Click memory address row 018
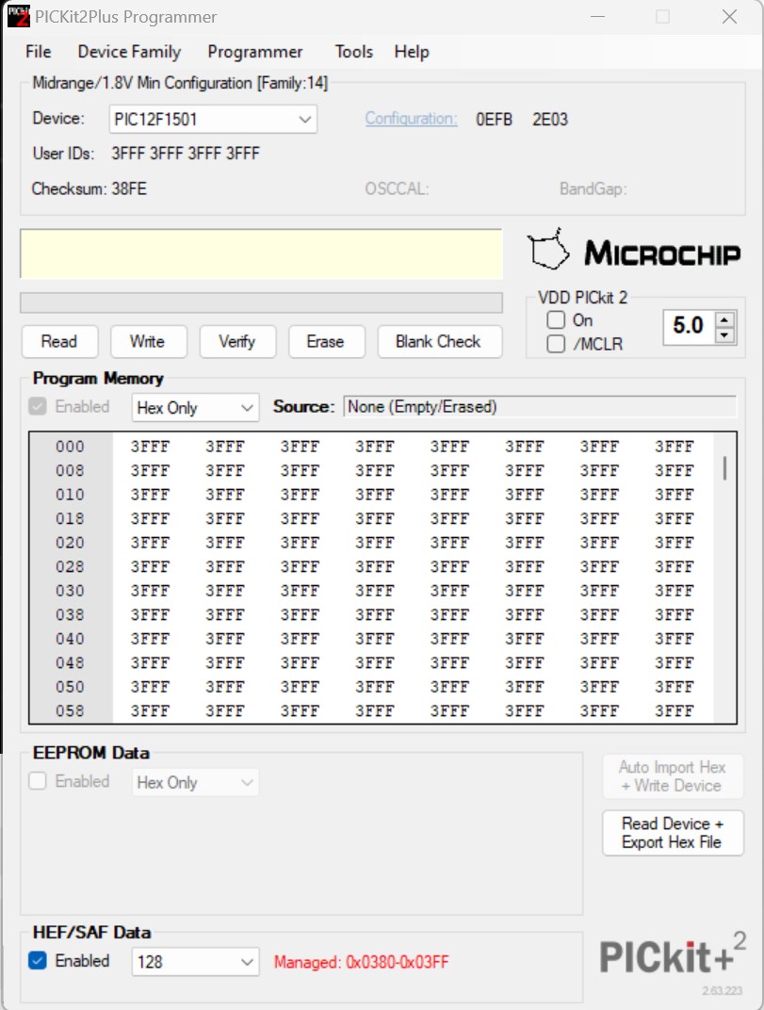 click(x=70, y=518)
